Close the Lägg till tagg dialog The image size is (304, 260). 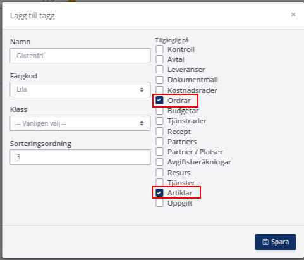click(x=293, y=15)
